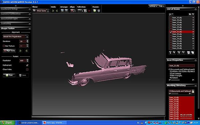Click the invert selection icon in the toolbar
This screenshot has height=125, width=200.
85,11
